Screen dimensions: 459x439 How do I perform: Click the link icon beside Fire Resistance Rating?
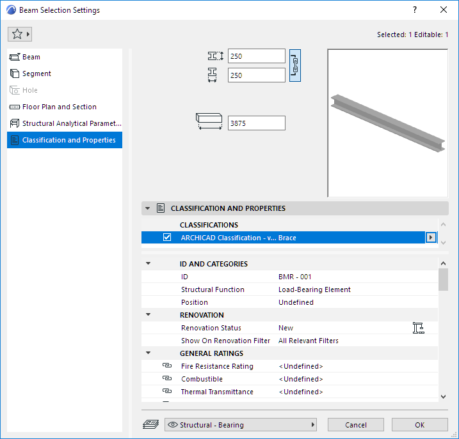pos(167,366)
